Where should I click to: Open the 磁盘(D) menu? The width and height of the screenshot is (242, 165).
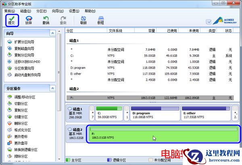(26, 11)
